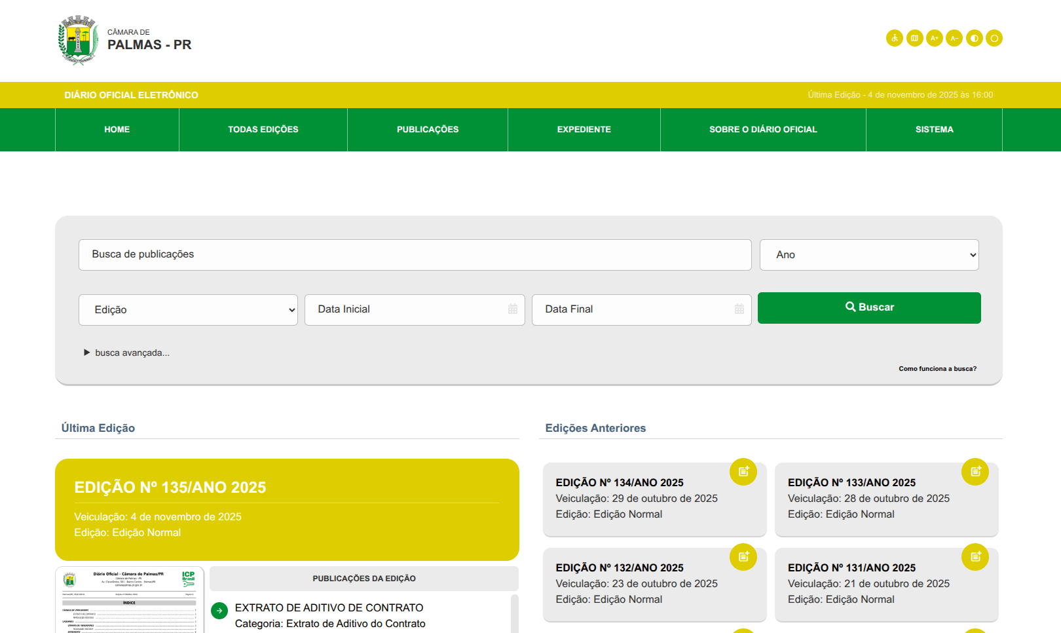
Task: Click 'Veiculação: 4 de novembro de 2025'
Action: click(158, 517)
